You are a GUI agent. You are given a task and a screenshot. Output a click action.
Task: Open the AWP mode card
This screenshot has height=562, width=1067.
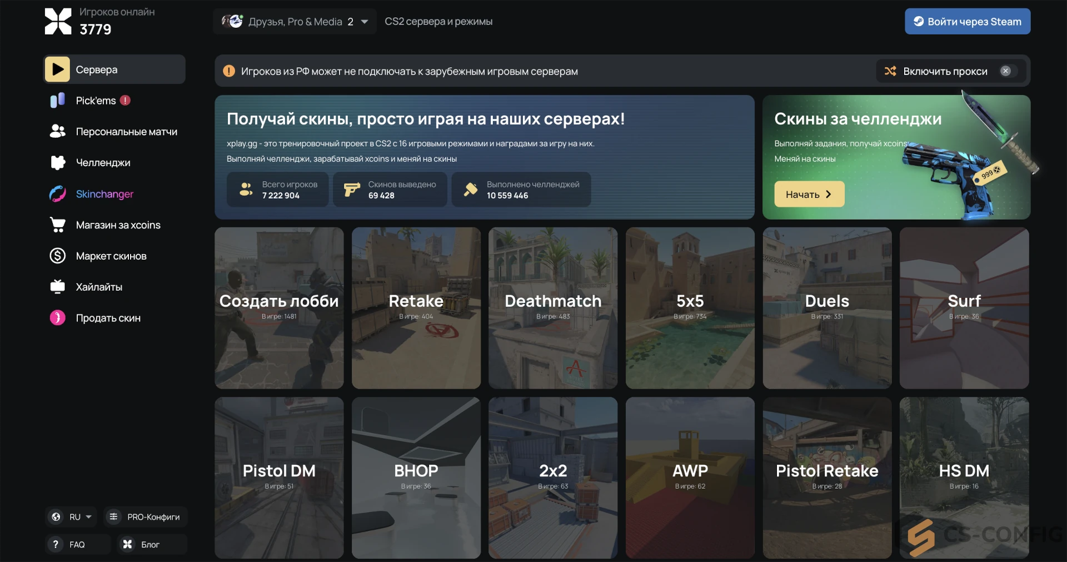tap(690, 478)
